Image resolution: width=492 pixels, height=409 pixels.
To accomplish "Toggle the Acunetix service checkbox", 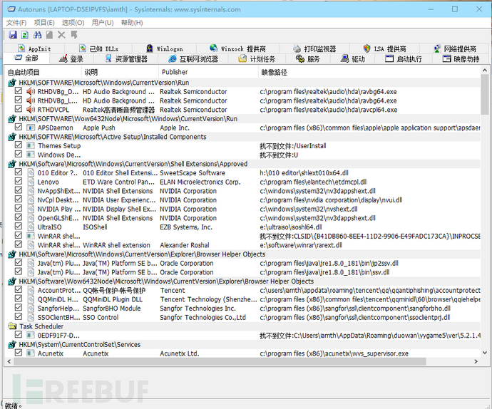I will click(x=19, y=353).
